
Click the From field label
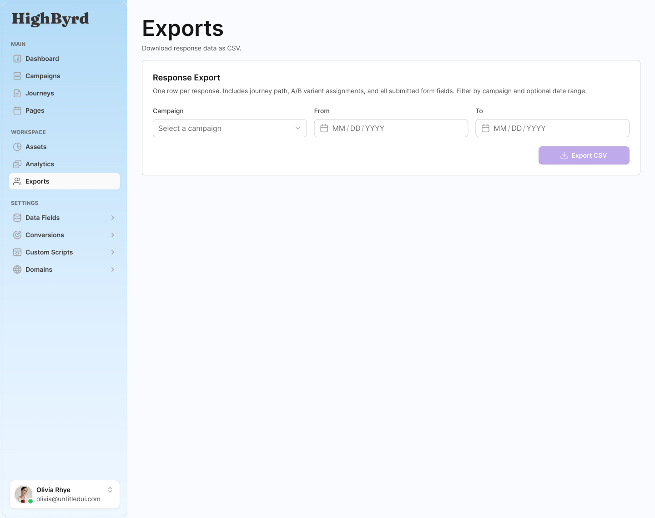pyautogui.click(x=322, y=111)
